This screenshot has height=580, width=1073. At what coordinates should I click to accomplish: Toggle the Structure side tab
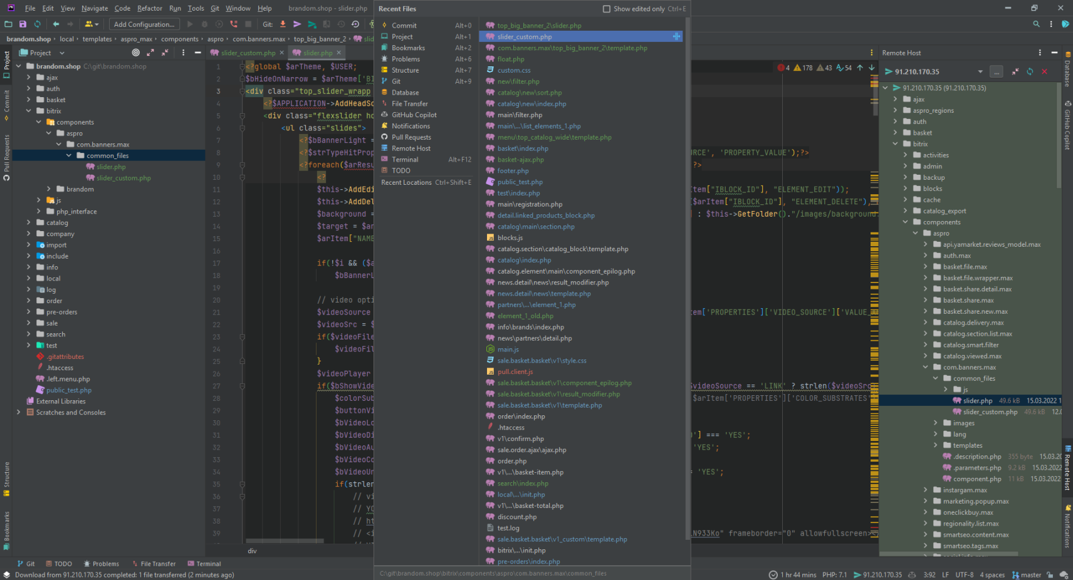[6, 479]
